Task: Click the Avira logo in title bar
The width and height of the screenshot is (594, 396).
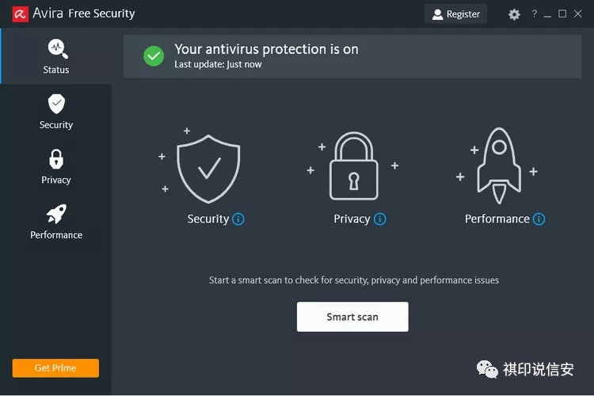Action: [20, 13]
